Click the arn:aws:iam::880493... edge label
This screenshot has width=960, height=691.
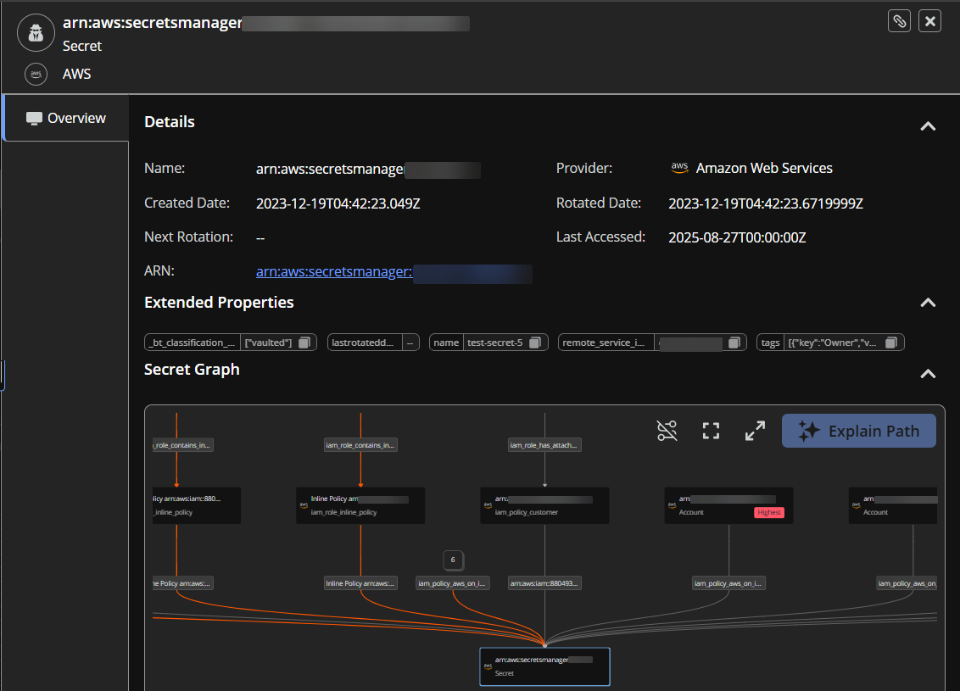(x=544, y=583)
